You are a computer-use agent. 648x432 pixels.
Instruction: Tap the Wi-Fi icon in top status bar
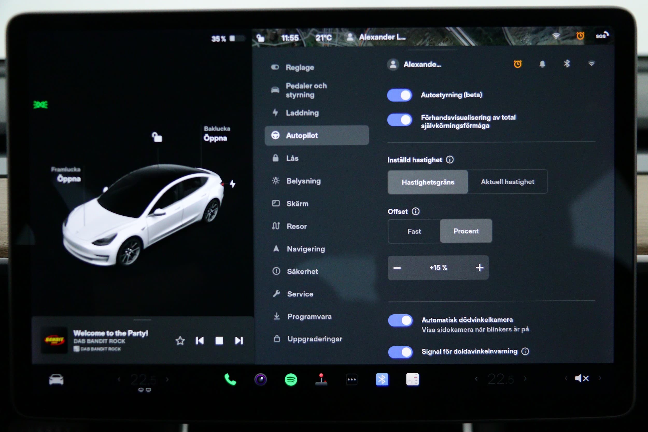tap(556, 36)
